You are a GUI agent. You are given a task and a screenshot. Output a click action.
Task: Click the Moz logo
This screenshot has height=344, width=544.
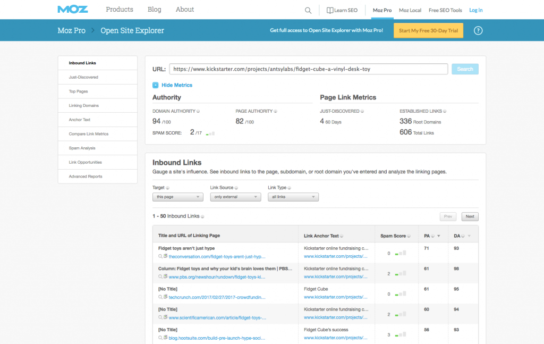[73, 10]
